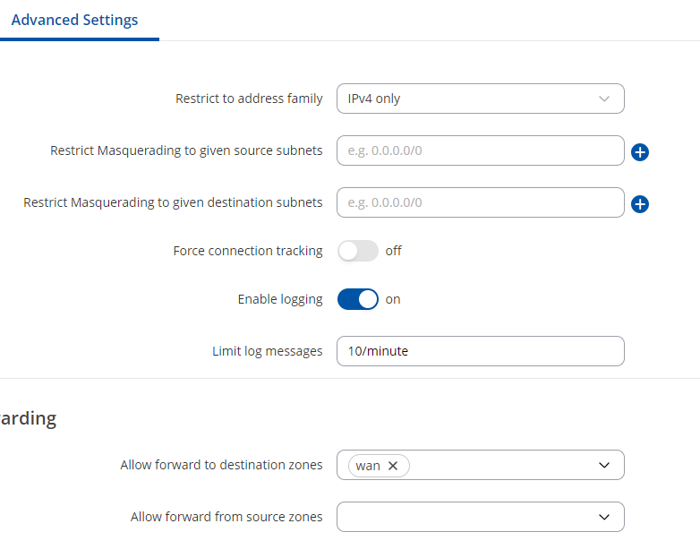The height and width of the screenshot is (558, 700).
Task: Remove the wan zone tag
Action: 393,466
